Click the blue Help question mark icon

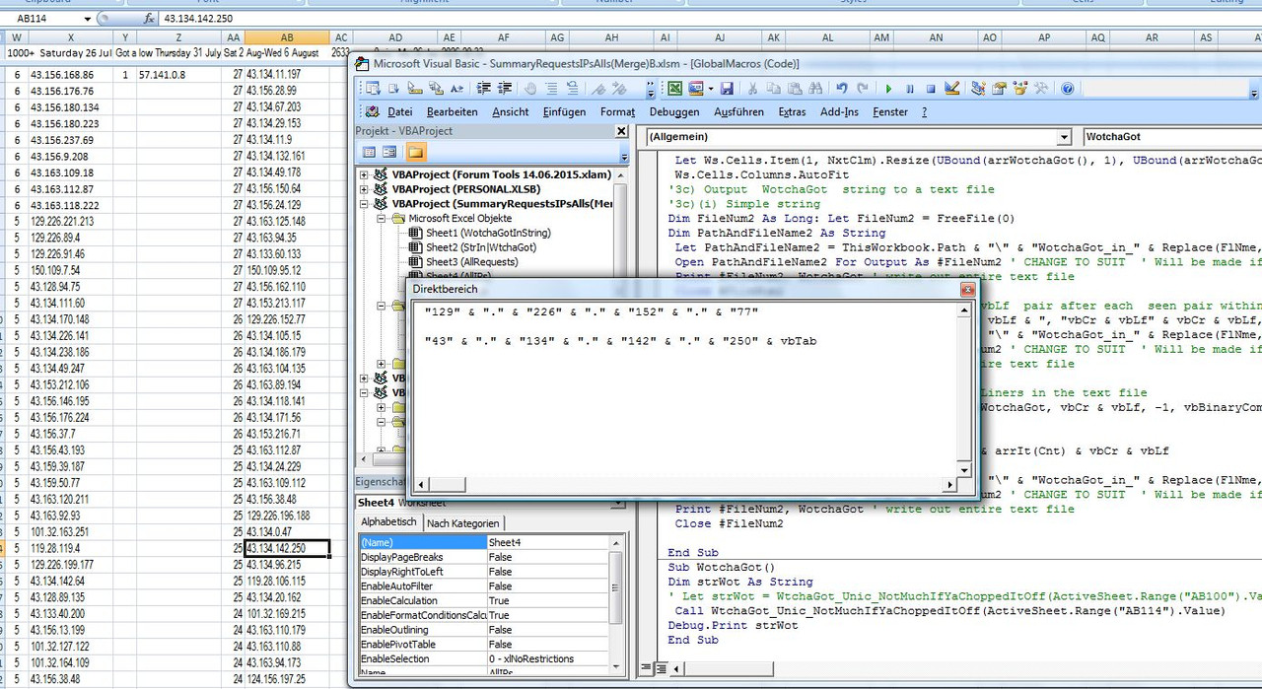click(1067, 89)
